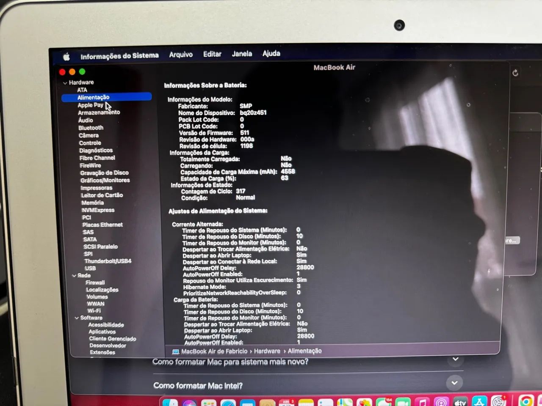The height and width of the screenshot is (406, 542).
Task: Collapse the Software section in the sidebar
Action: [x=77, y=318]
